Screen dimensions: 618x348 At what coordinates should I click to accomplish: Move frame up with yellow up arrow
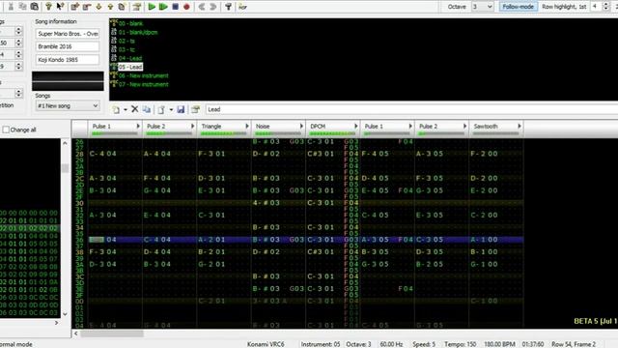point(110,7)
